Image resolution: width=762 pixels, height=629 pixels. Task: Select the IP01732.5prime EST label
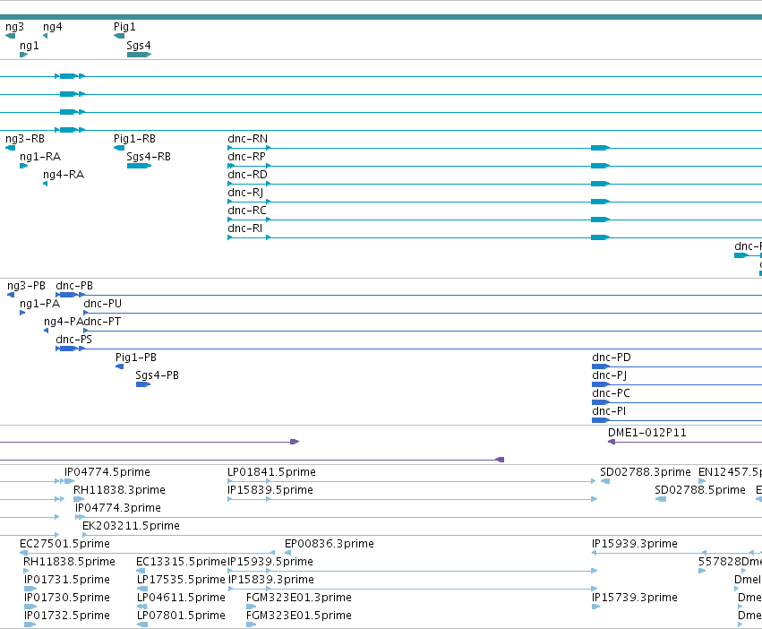(67, 616)
